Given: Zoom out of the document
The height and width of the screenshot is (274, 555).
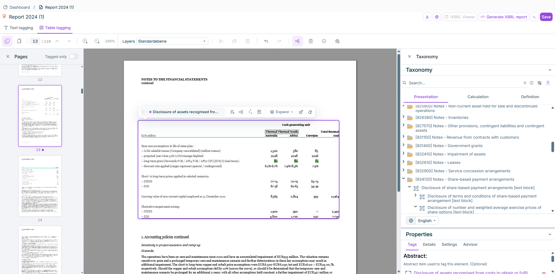Looking at the screenshot, I should [97, 41].
